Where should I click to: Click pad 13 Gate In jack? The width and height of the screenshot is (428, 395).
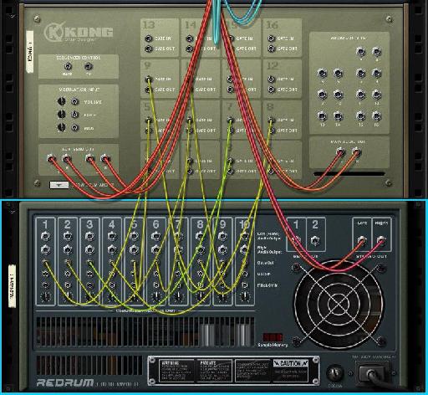(x=149, y=38)
